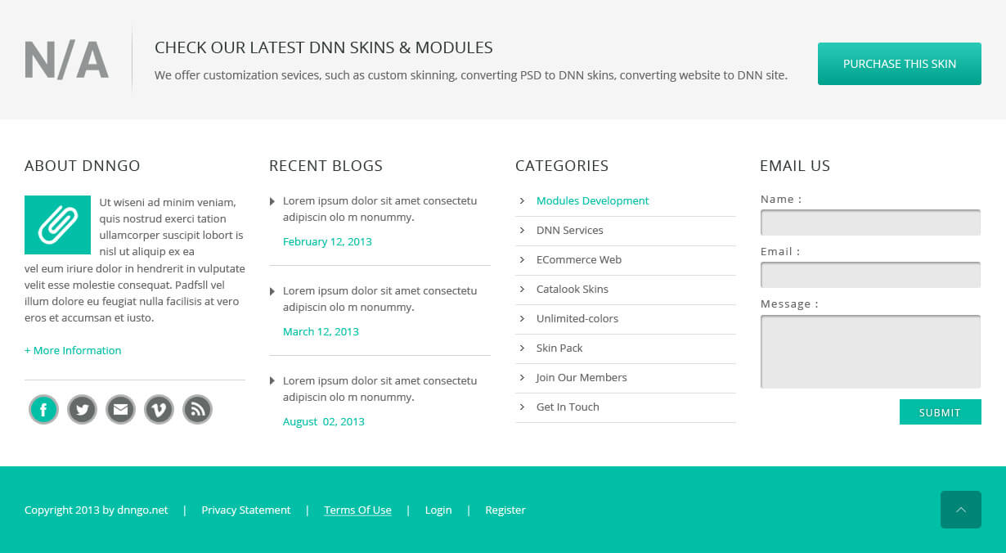Click the Email Us heading
Screen dimensions: 1006x553
point(795,166)
